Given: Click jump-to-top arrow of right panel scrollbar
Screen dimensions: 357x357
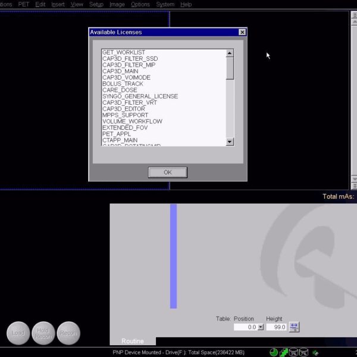Looking at the screenshot, I should (354, 15).
